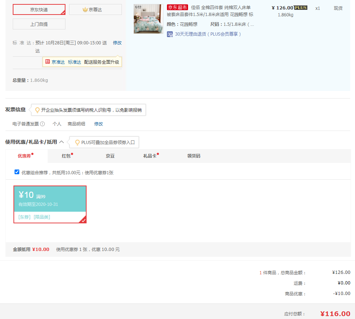Click the 运费 ¥0.00 value
The image size is (355, 319).
click(344, 283)
